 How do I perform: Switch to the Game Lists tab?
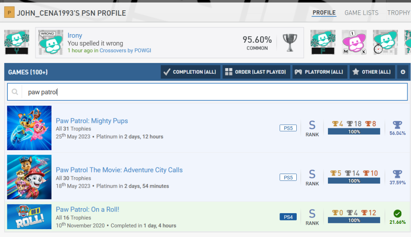click(361, 13)
